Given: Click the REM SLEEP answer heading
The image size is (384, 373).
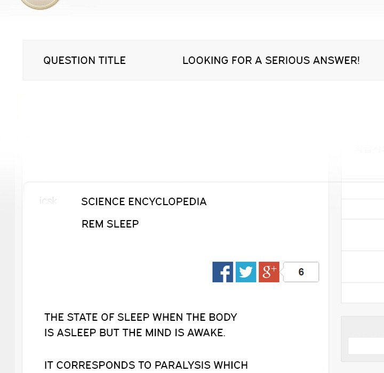Looking at the screenshot, I should coord(110,224).
